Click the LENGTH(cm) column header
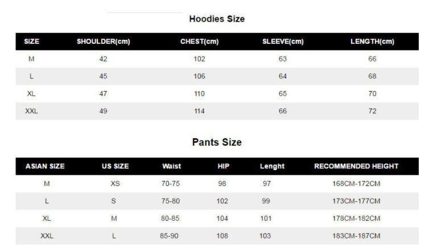Screen dimensions: 425x252 pos(372,42)
